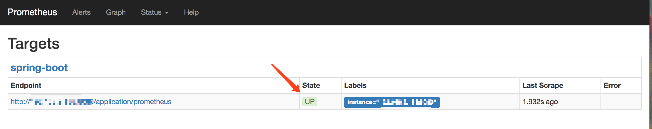Open the /application/prometheus endpoint link

91,102
